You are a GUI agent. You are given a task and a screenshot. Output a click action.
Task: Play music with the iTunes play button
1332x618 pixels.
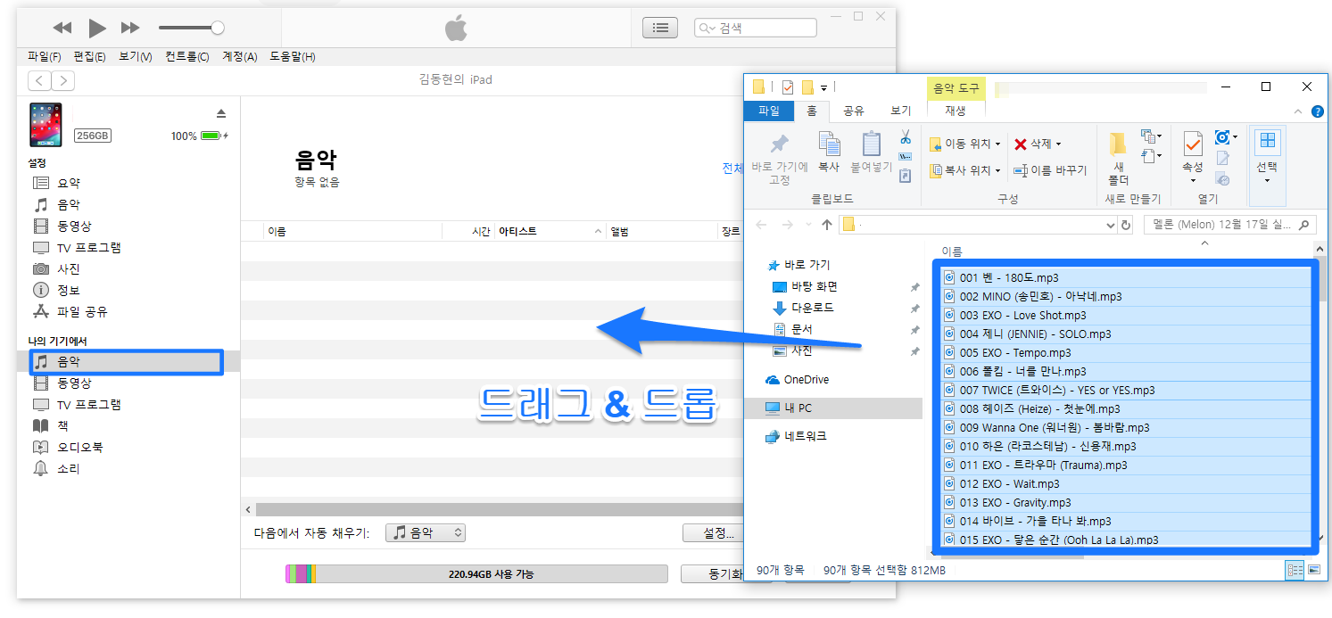pyautogui.click(x=97, y=29)
